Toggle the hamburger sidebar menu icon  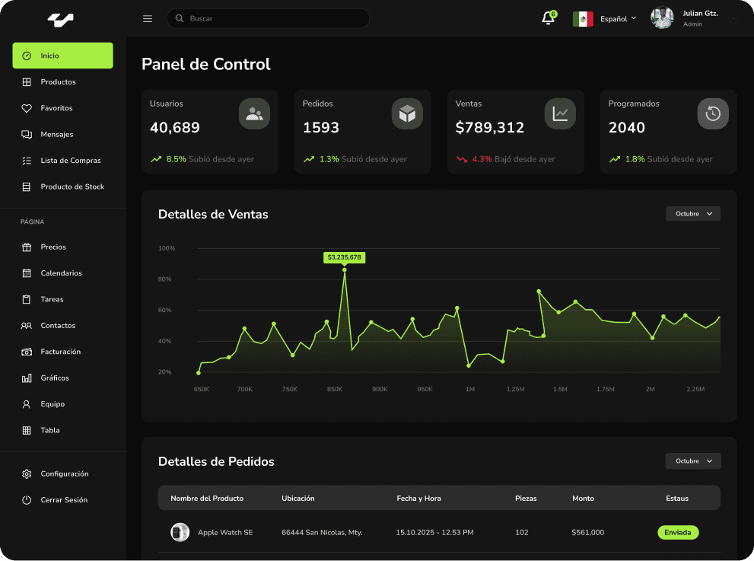(148, 19)
